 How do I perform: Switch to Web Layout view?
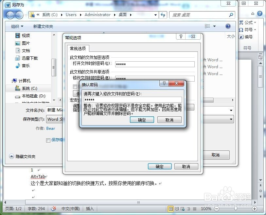click(x=183, y=209)
